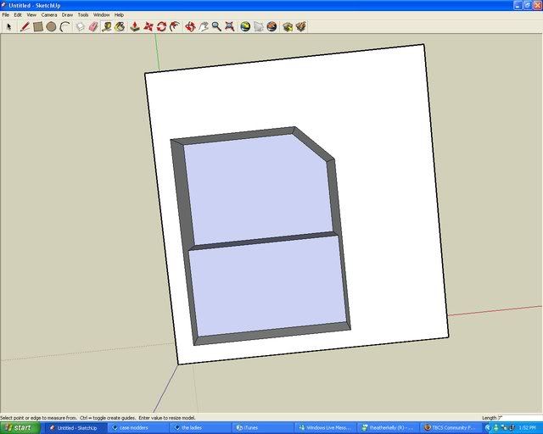Click the system tray clock 1:52 PM
543x434 pixels.
528,428
